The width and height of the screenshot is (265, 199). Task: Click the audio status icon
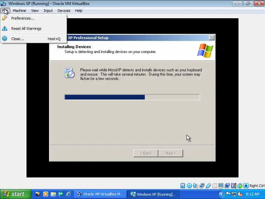195,186
